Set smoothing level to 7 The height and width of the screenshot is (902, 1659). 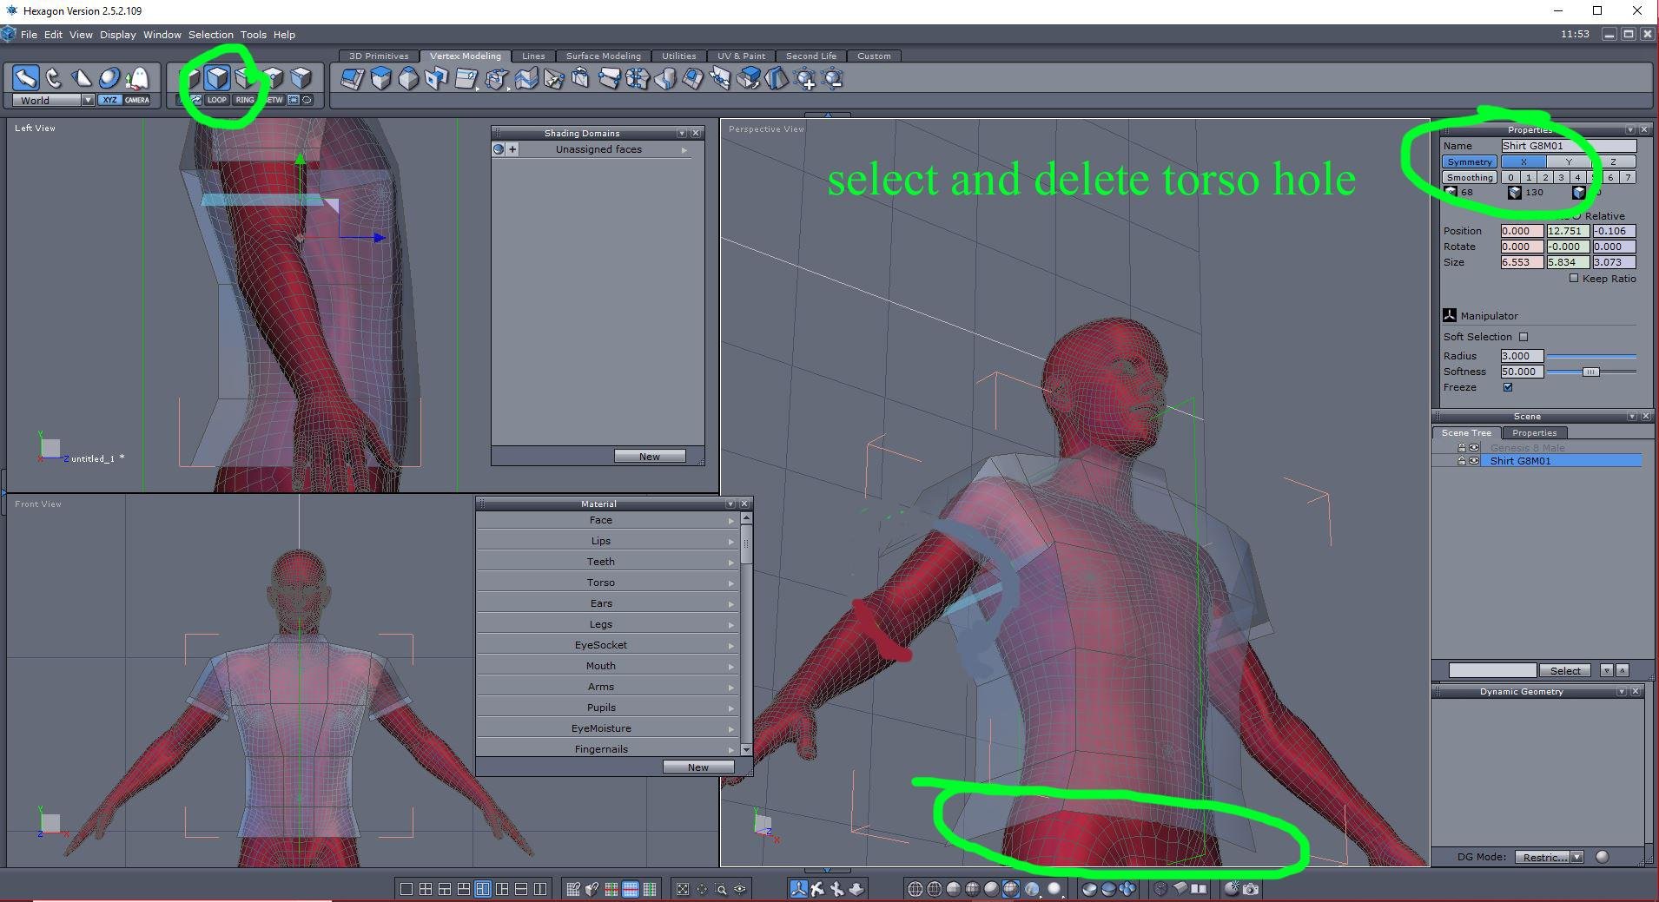tap(1628, 177)
